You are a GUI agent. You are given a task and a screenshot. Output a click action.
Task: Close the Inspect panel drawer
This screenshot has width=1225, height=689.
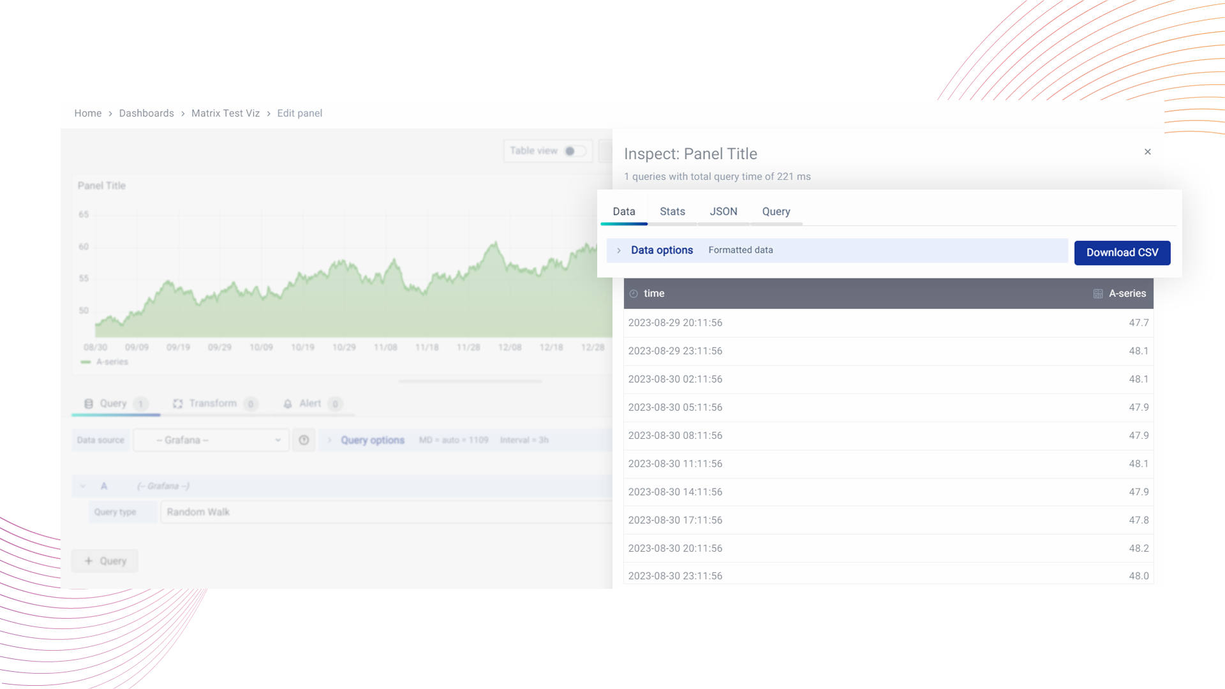tap(1147, 152)
